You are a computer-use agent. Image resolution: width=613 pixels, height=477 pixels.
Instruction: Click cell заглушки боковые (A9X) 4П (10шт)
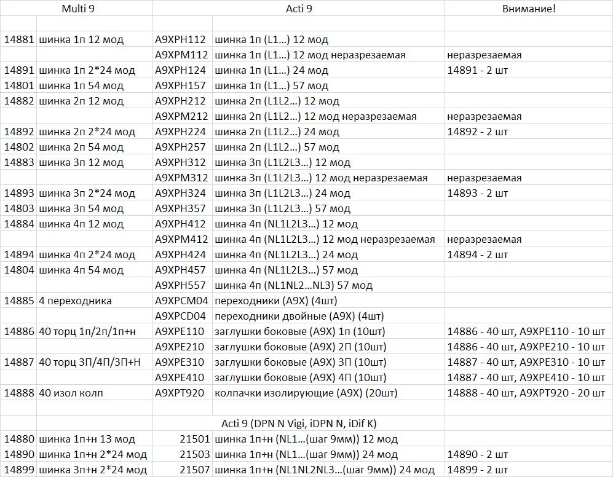[328, 377]
